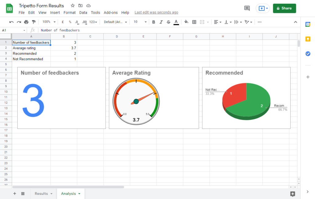Click the print icon
The width and height of the screenshot is (315, 199).
26,22
